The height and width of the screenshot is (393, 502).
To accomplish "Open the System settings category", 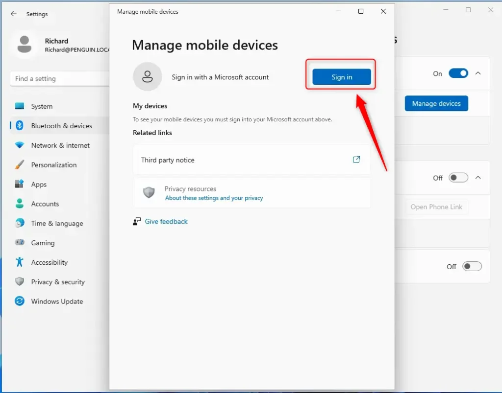I will [x=59, y=106].
